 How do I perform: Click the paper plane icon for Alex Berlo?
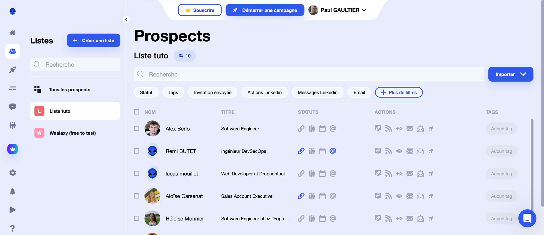click(431, 129)
